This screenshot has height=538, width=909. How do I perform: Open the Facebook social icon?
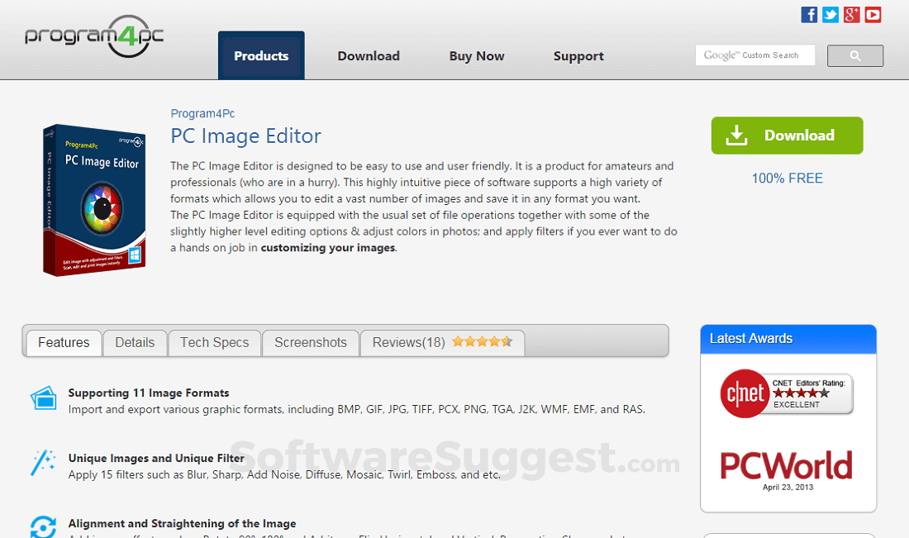[x=809, y=14]
